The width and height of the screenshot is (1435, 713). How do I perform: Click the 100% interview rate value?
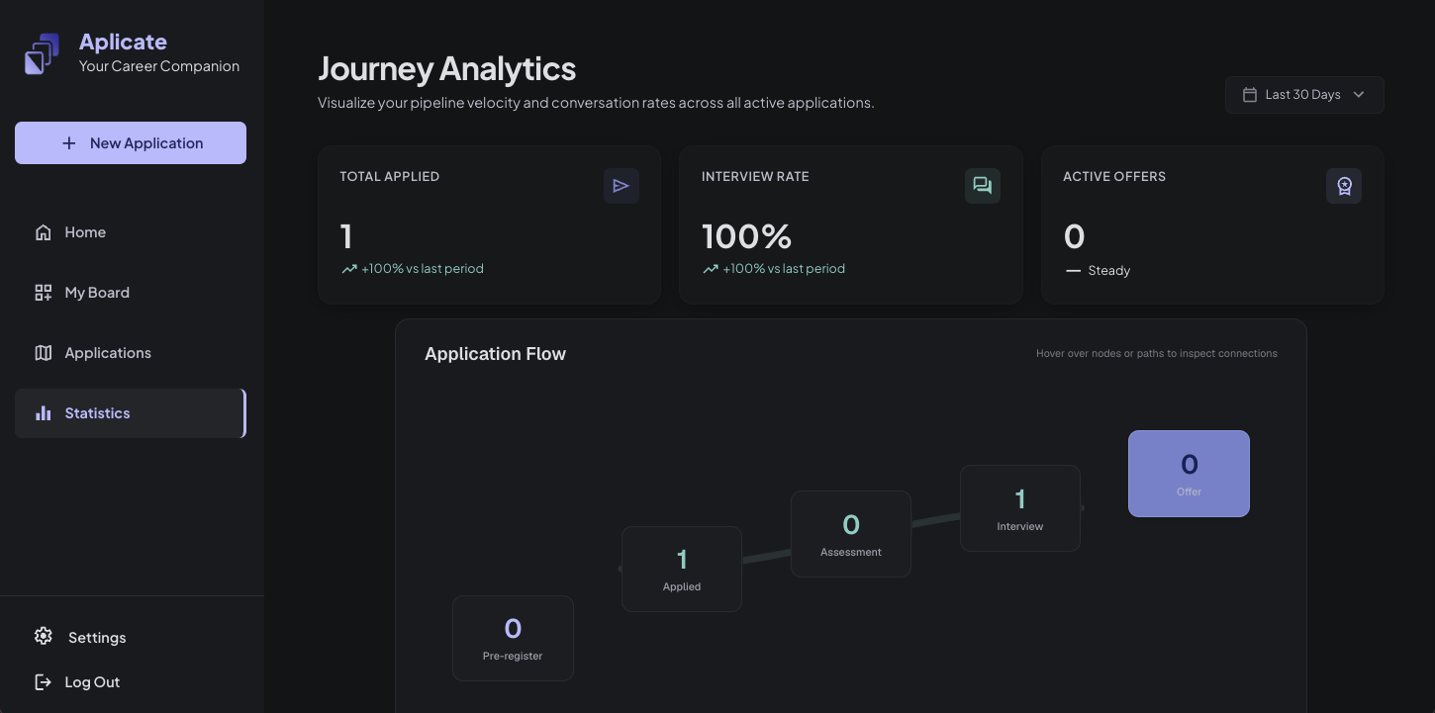(746, 236)
